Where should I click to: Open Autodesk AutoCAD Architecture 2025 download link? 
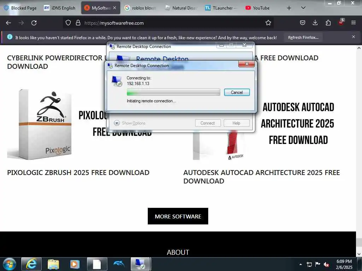(x=261, y=177)
